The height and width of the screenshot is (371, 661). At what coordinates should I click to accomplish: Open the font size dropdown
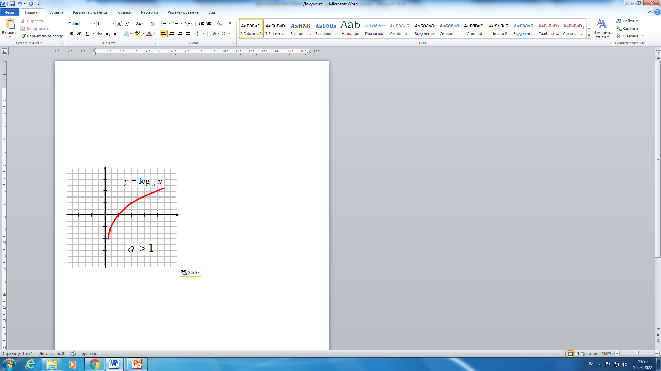113,24
